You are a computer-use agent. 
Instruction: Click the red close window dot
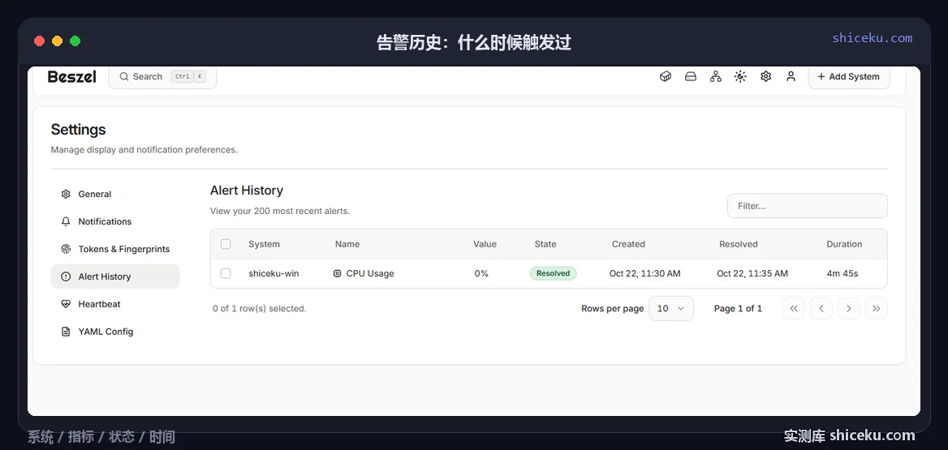39,41
